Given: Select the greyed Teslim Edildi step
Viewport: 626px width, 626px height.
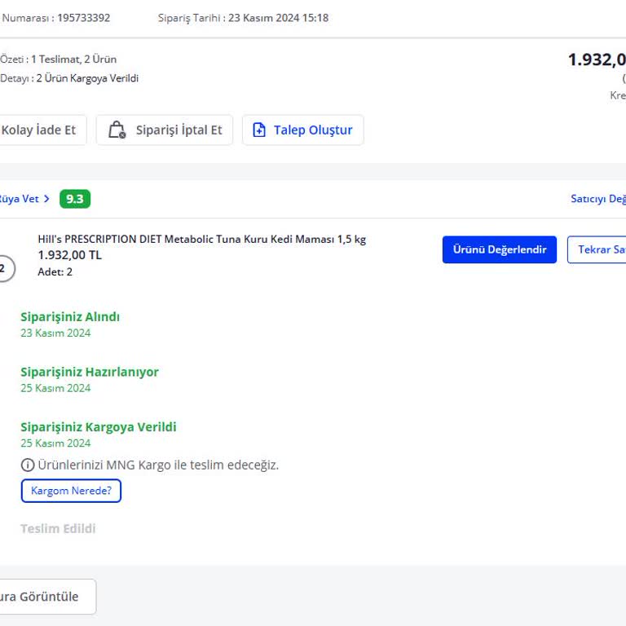Looking at the screenshot, I should point(58,528).
